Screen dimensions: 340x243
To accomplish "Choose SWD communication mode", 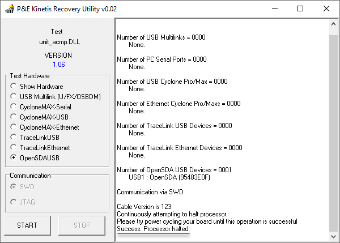I will click(14, 186).
